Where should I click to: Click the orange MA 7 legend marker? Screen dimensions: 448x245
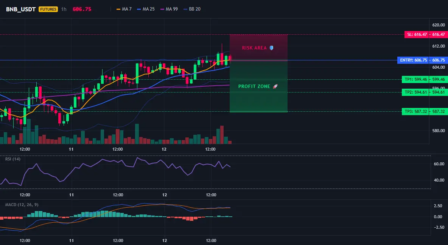tap(118, 9)
